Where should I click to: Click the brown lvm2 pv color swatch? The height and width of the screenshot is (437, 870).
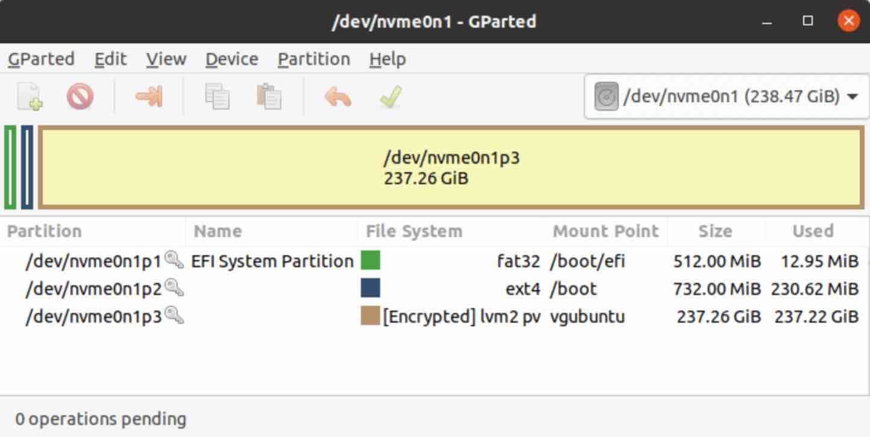tap(371, 316)
